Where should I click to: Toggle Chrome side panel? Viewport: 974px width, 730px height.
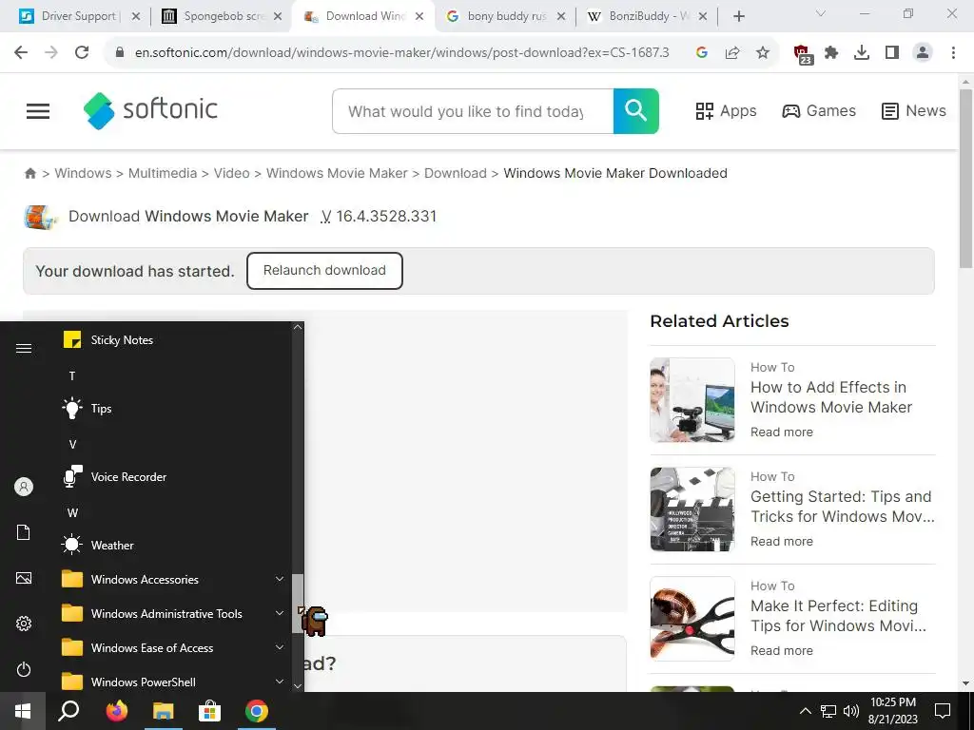pyautogui.click(x=892, y=53)
